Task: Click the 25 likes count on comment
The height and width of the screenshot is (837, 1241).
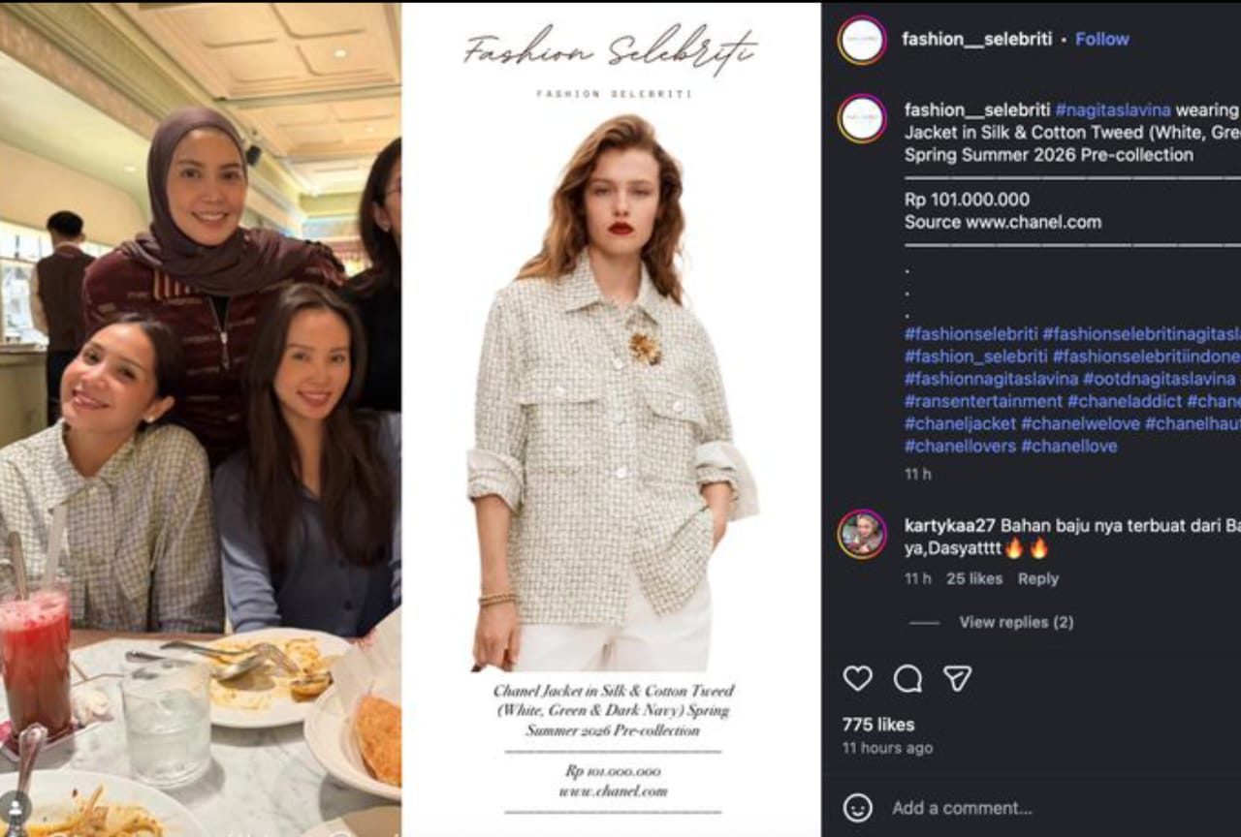Action: 974,578
